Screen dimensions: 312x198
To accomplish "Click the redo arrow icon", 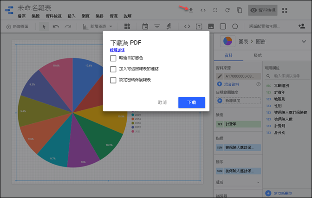I will tap(68, 26).
